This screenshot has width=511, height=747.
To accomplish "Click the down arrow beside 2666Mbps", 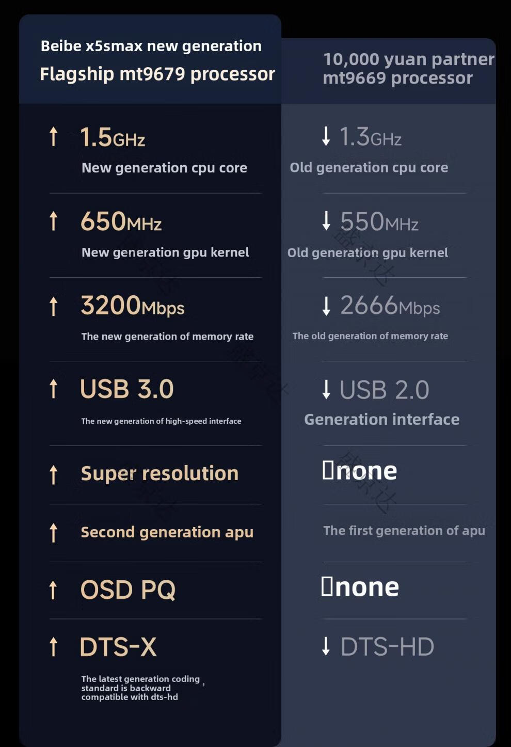I will [326, 306].
